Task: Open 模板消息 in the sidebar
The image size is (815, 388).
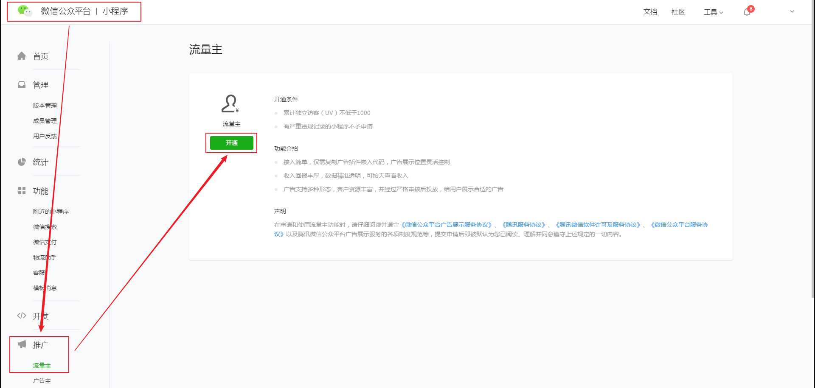Action: 45,288
